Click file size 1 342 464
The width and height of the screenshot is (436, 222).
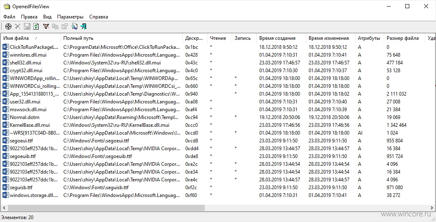[396, 125]
